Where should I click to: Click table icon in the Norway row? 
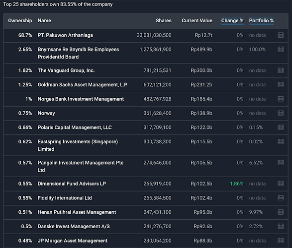pyautogui.click(x=281, y=113)
